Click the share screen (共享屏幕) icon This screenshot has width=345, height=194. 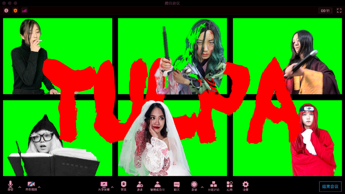pos(104,185)
